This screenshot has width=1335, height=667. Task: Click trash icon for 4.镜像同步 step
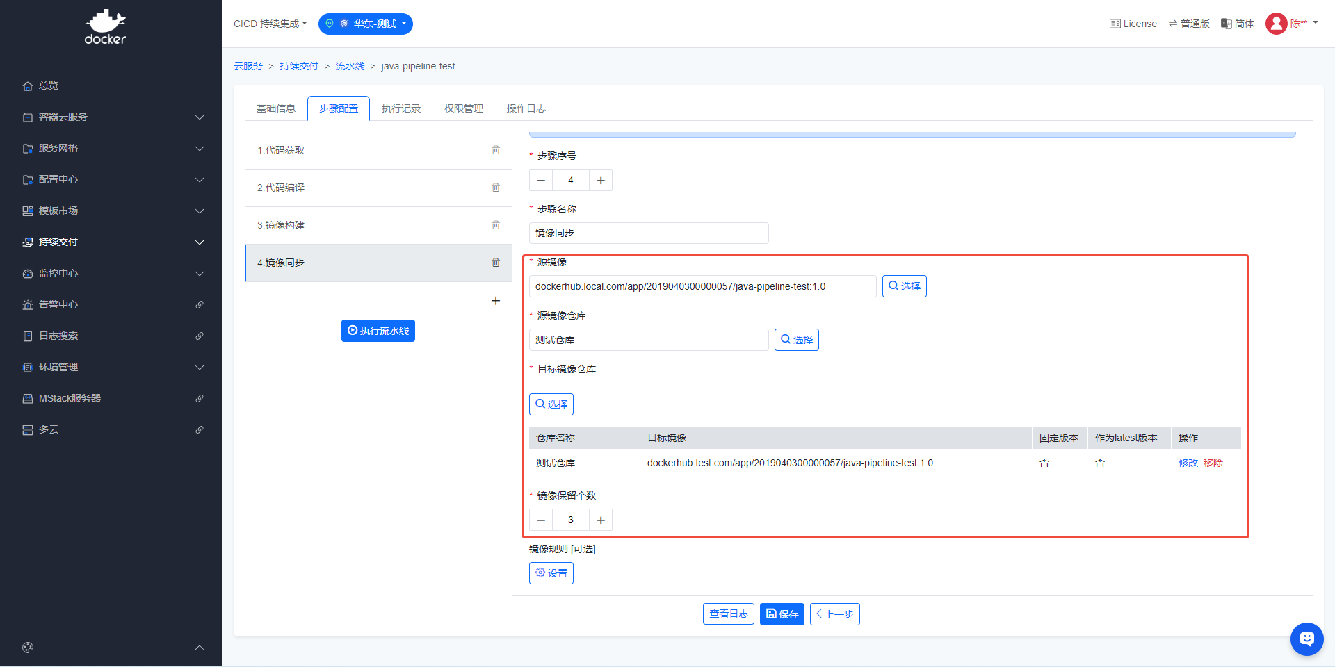496,263
